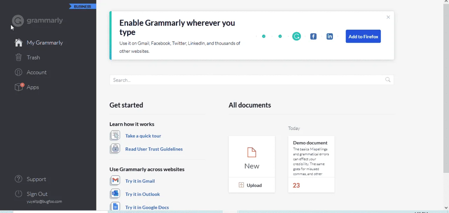Screen dimensions: 449x213
Task: Click the Gmail icon
Action: coord(115,181)
